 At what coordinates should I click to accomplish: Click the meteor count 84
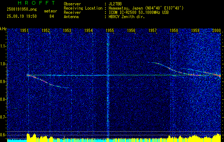(52, 16)
